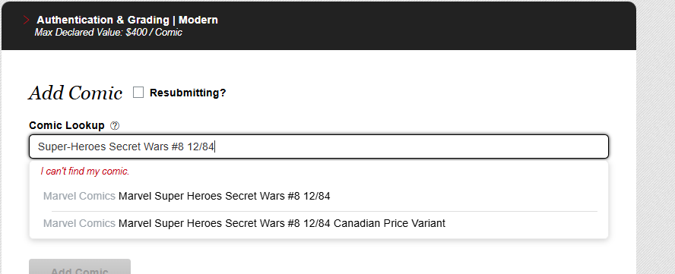Click the Add Comic italic heading
The height and width of the screenshot is (274, 675).
coord(75,93)
